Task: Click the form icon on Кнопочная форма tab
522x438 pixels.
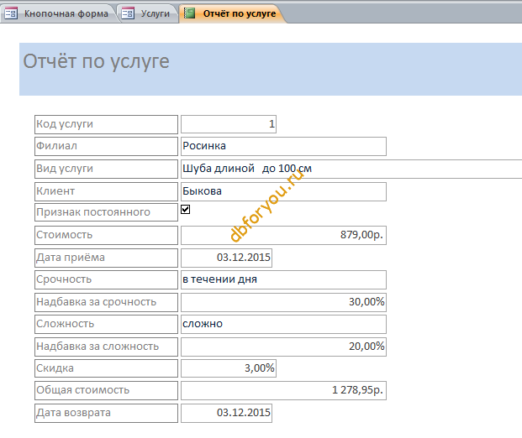Action: pyautogui.click(x=11, y=13)
